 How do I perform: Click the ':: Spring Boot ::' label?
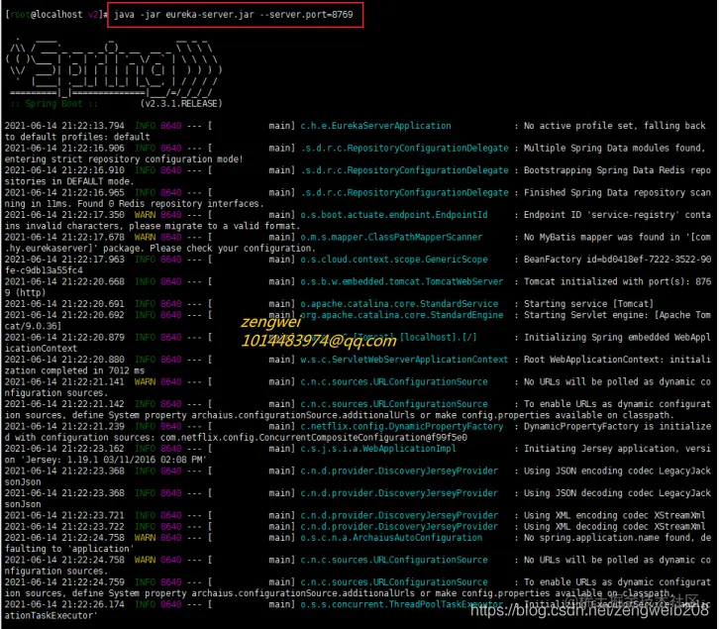(x=54, y=104)
